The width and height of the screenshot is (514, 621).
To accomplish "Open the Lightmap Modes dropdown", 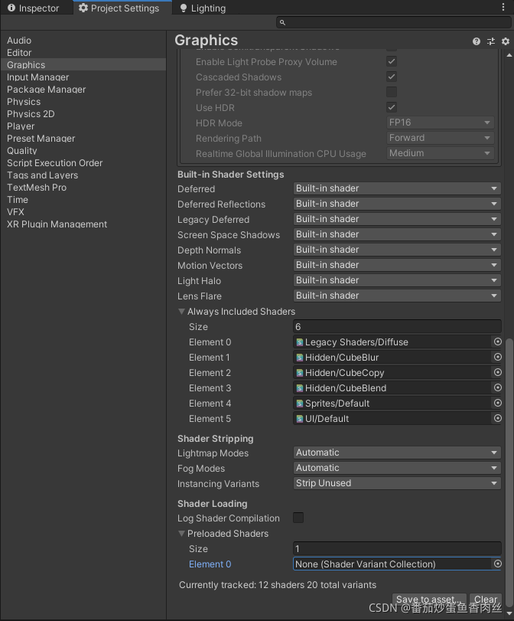I will (x=397, y=453).
